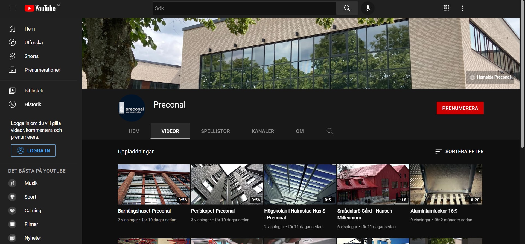Click the YouTube logo
The image size is (525, 244).
click(x=40, y=8)
